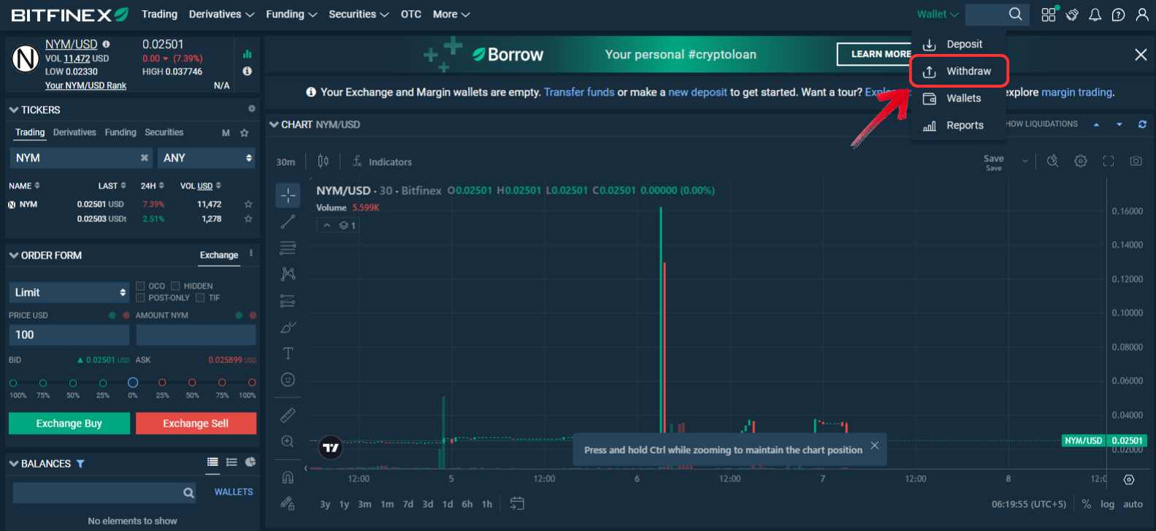Collapse the TICKERS panel
The height and width of the screenshot is (531, 1156).
[14, 110]
